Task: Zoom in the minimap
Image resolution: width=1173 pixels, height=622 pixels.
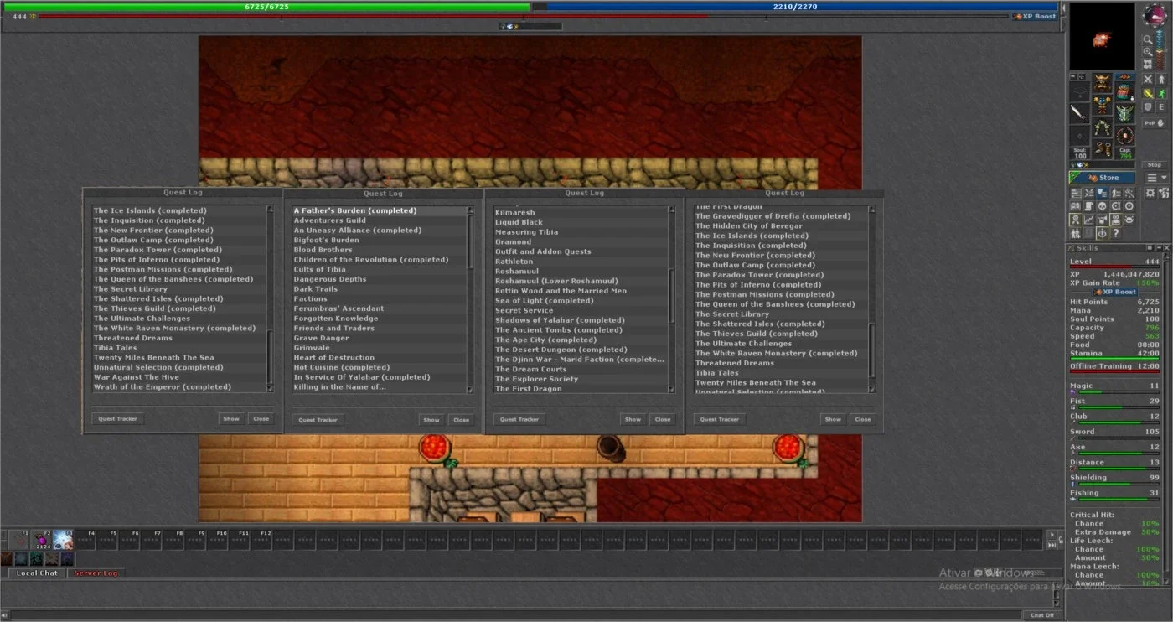Action: [x=1148, y=51]
